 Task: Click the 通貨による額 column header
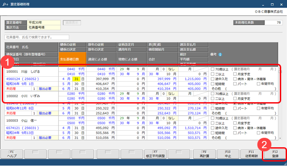tap(101, 59)
